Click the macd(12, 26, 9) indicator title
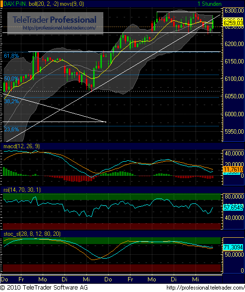The height and width of the screenshot is (292, 245). pos(21,146)
